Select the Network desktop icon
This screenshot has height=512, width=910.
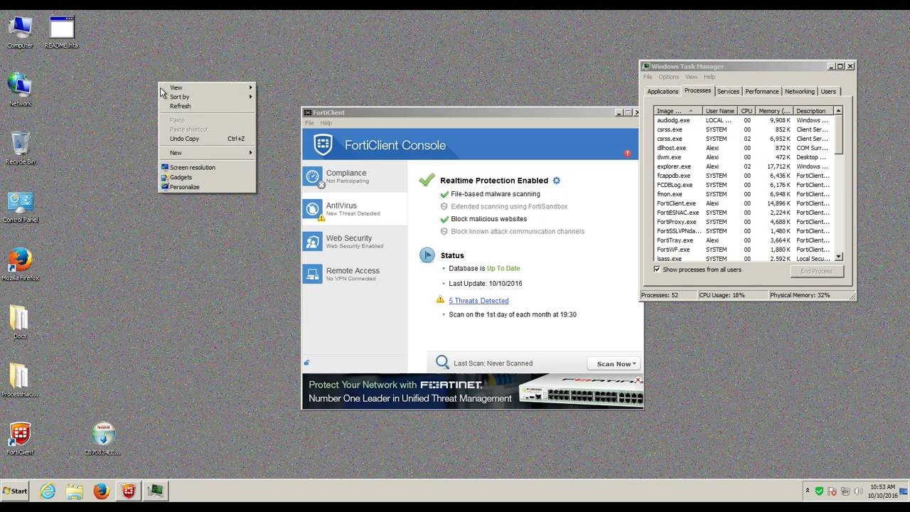click(x=20, y=90)
